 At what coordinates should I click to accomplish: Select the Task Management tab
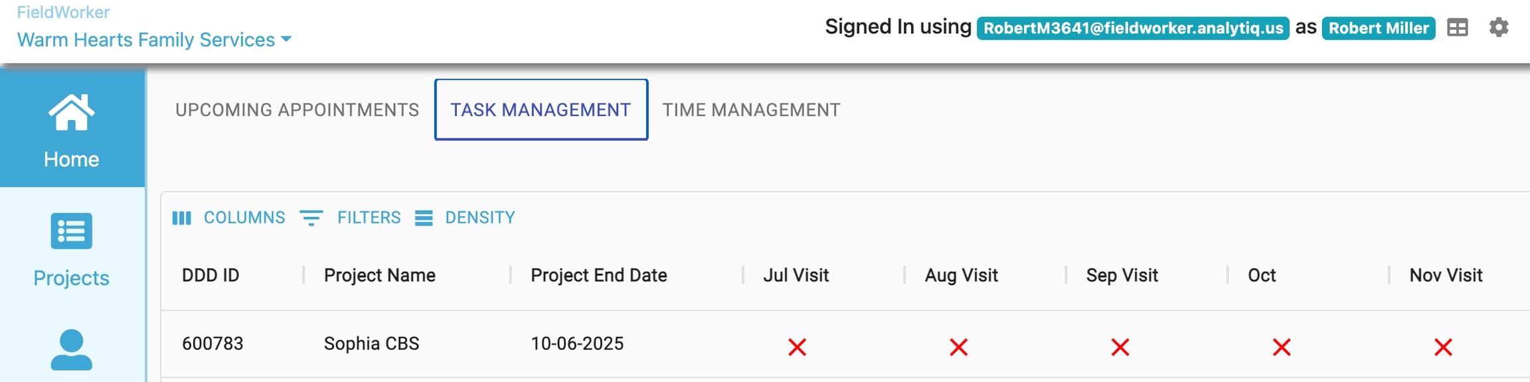pyautogui.click(x=541, y=109)
